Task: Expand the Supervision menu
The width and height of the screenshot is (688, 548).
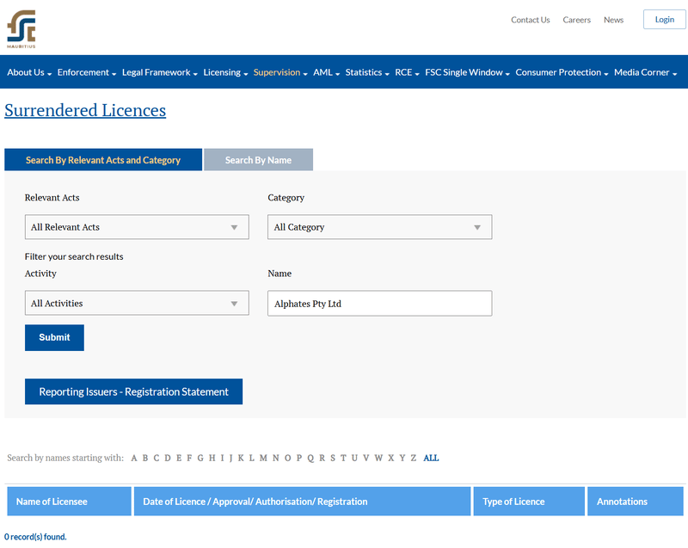Action: pos(280,72)
